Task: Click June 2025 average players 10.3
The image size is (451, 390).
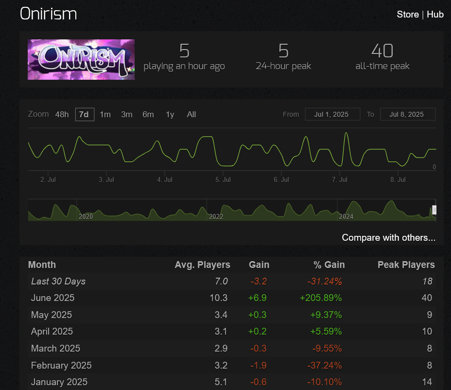Action: [219, 298]
